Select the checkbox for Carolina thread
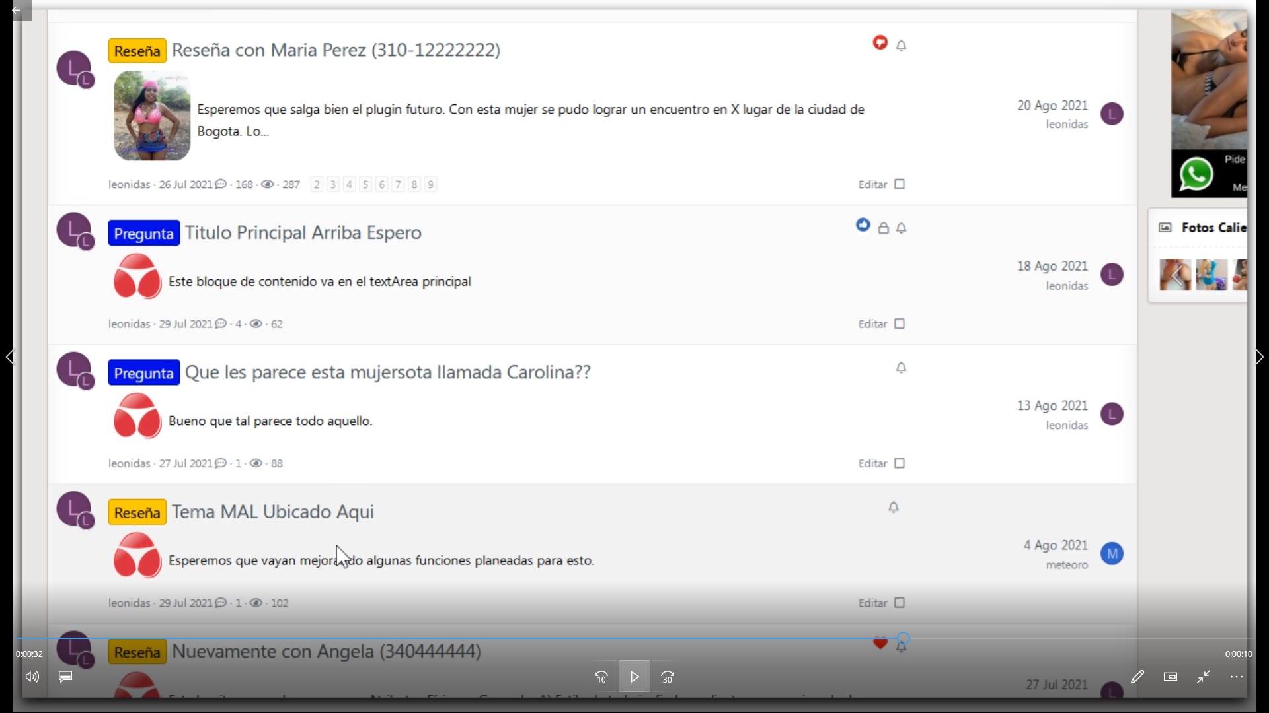The height and width of the screenshot is (713, 1269). (900, 463)
